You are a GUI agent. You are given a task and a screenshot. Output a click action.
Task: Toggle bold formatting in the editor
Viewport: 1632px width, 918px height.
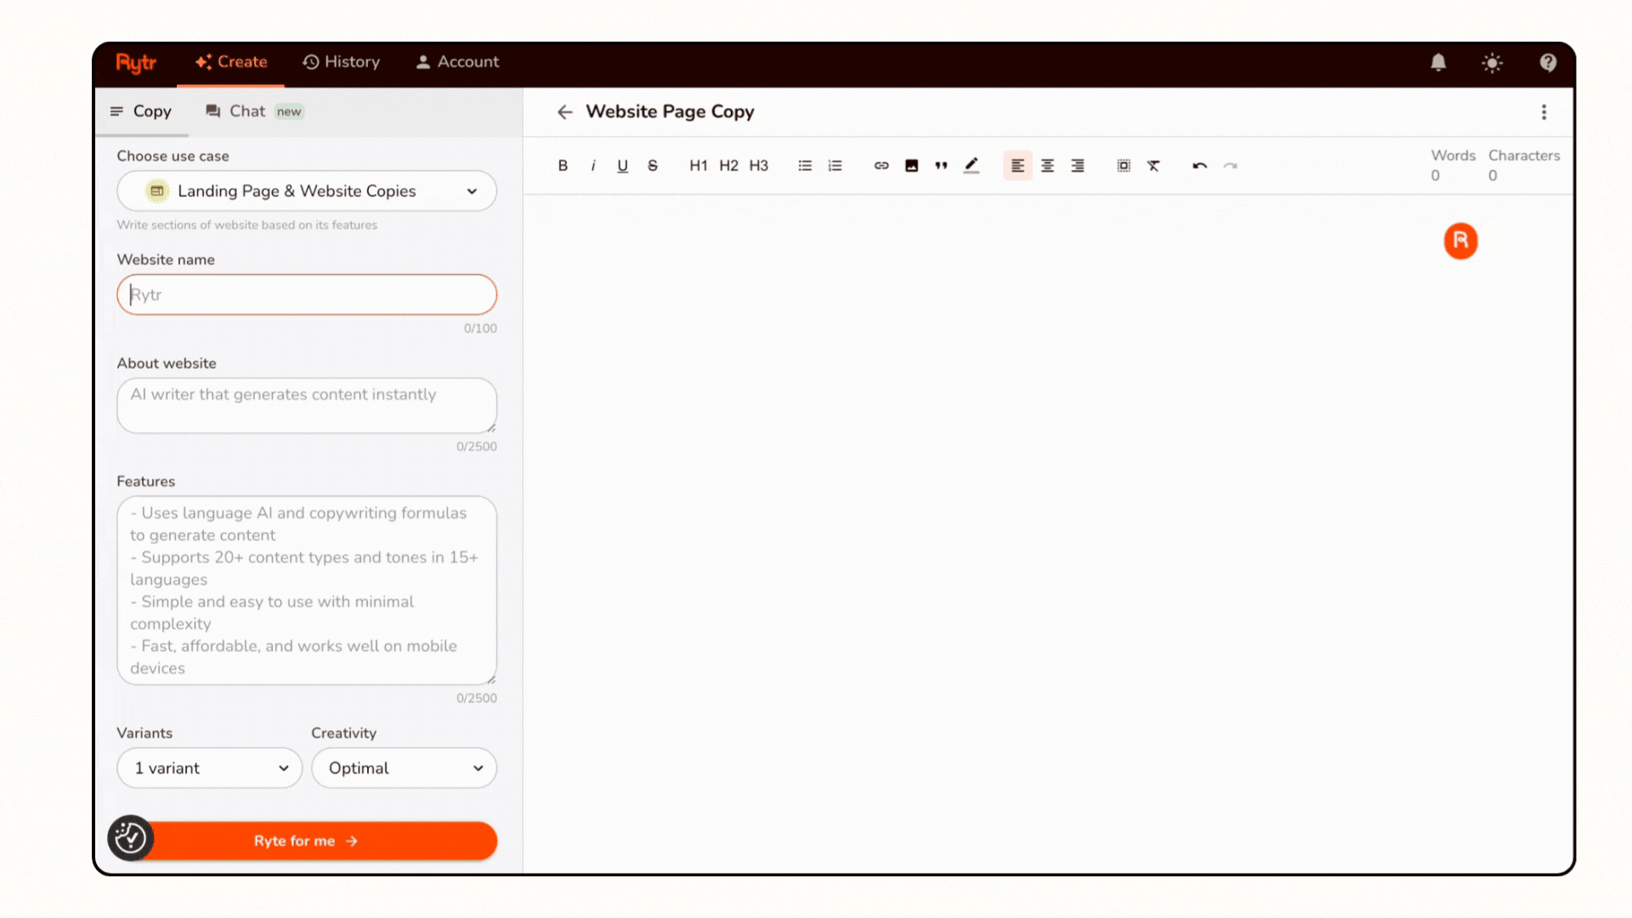coord(562,165)
